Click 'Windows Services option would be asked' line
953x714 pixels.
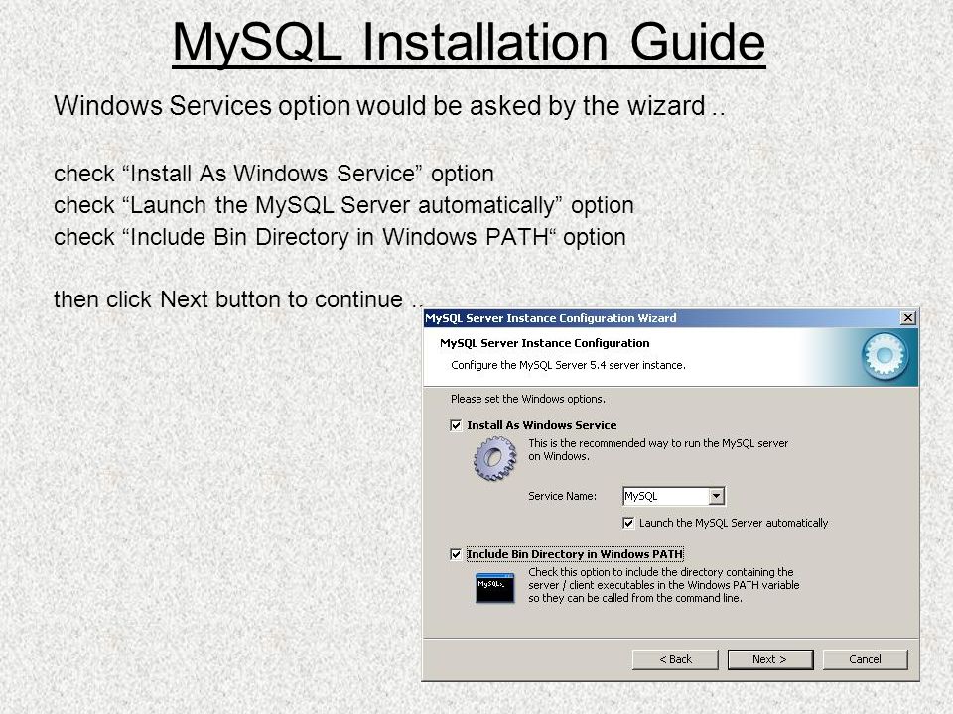(x=389, y=106)
